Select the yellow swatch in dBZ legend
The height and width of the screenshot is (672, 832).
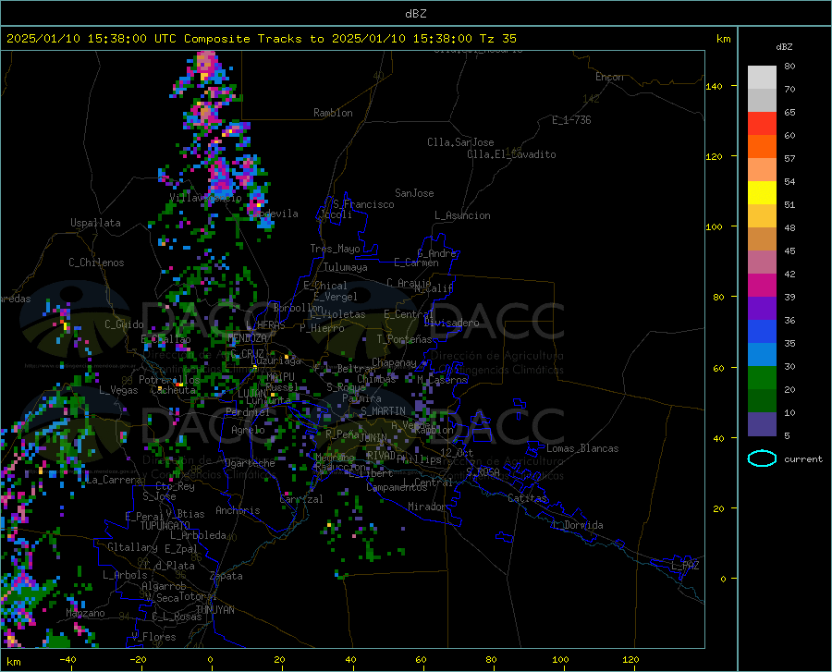click(x=762, y=193)
